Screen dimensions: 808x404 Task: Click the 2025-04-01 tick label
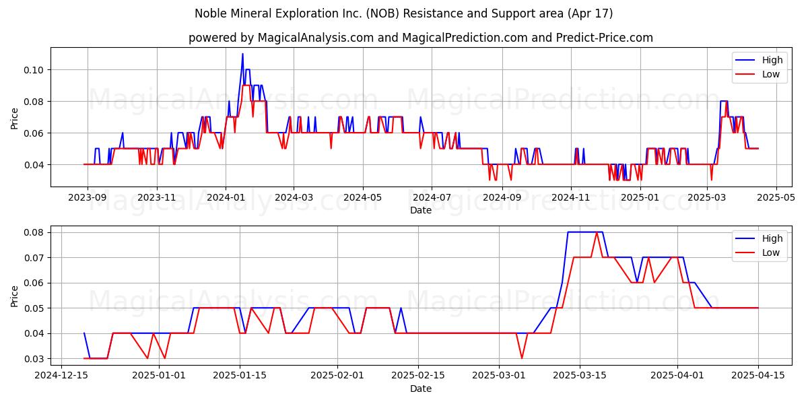(x=678, y=376)
